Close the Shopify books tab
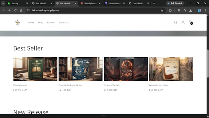Screen dimensions: 209x118 100,3
